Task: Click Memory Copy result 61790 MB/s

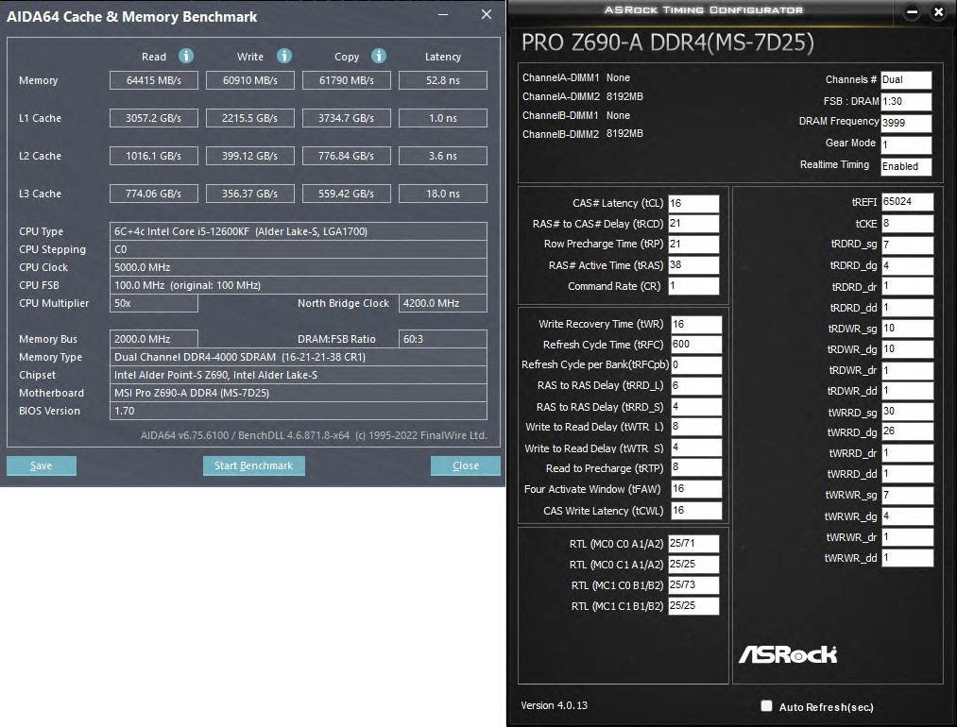Action: (x=347, y=80)
